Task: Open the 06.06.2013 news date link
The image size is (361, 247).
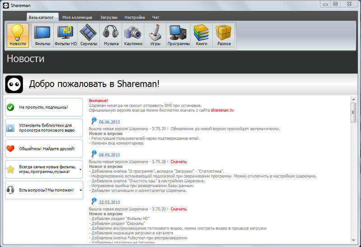Action: tap(109, 122)
